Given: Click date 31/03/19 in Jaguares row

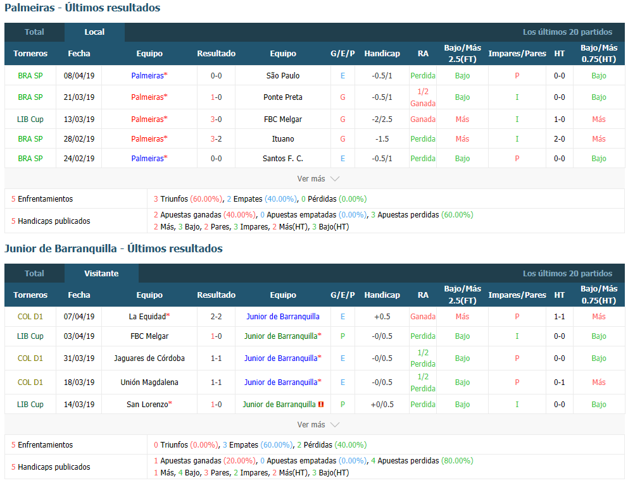Looking at the screenshot, I should 79,358.
